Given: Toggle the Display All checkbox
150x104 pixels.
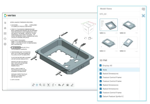Looking at the screenshot, I should tap(100, 65).
